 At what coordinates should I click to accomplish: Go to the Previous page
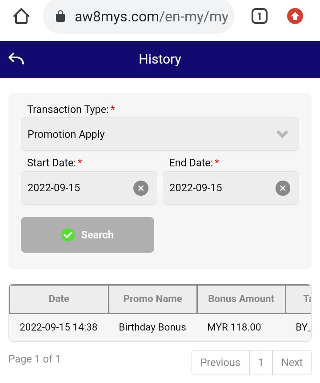click(220, 363)
